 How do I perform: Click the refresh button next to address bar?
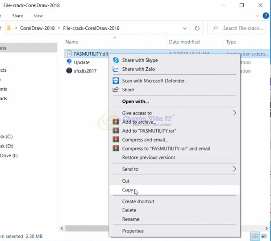click(x=197, y=28)
